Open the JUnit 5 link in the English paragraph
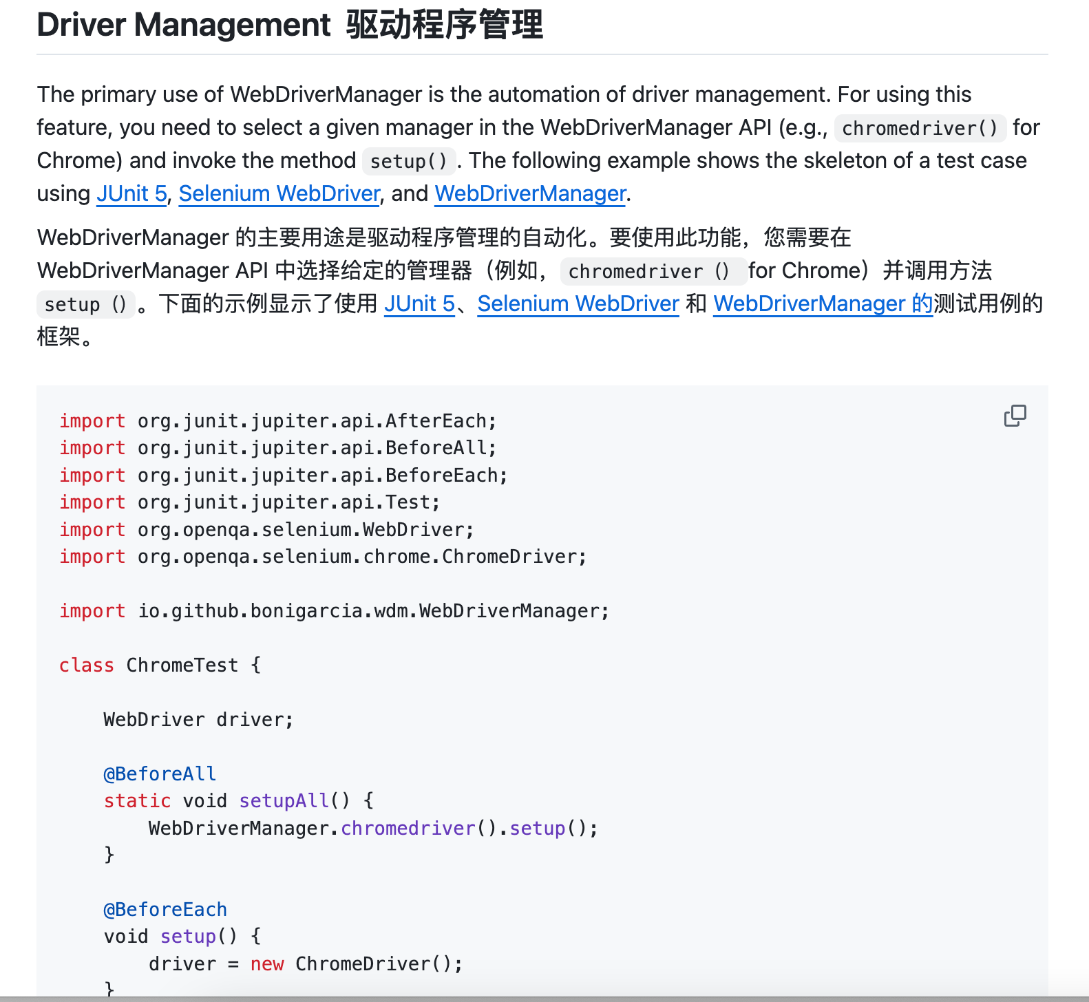The width and height of the screenshot is (1089, 1002). [x=131, y=193]
